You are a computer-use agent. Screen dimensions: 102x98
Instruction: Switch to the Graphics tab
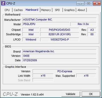point(69,10)
